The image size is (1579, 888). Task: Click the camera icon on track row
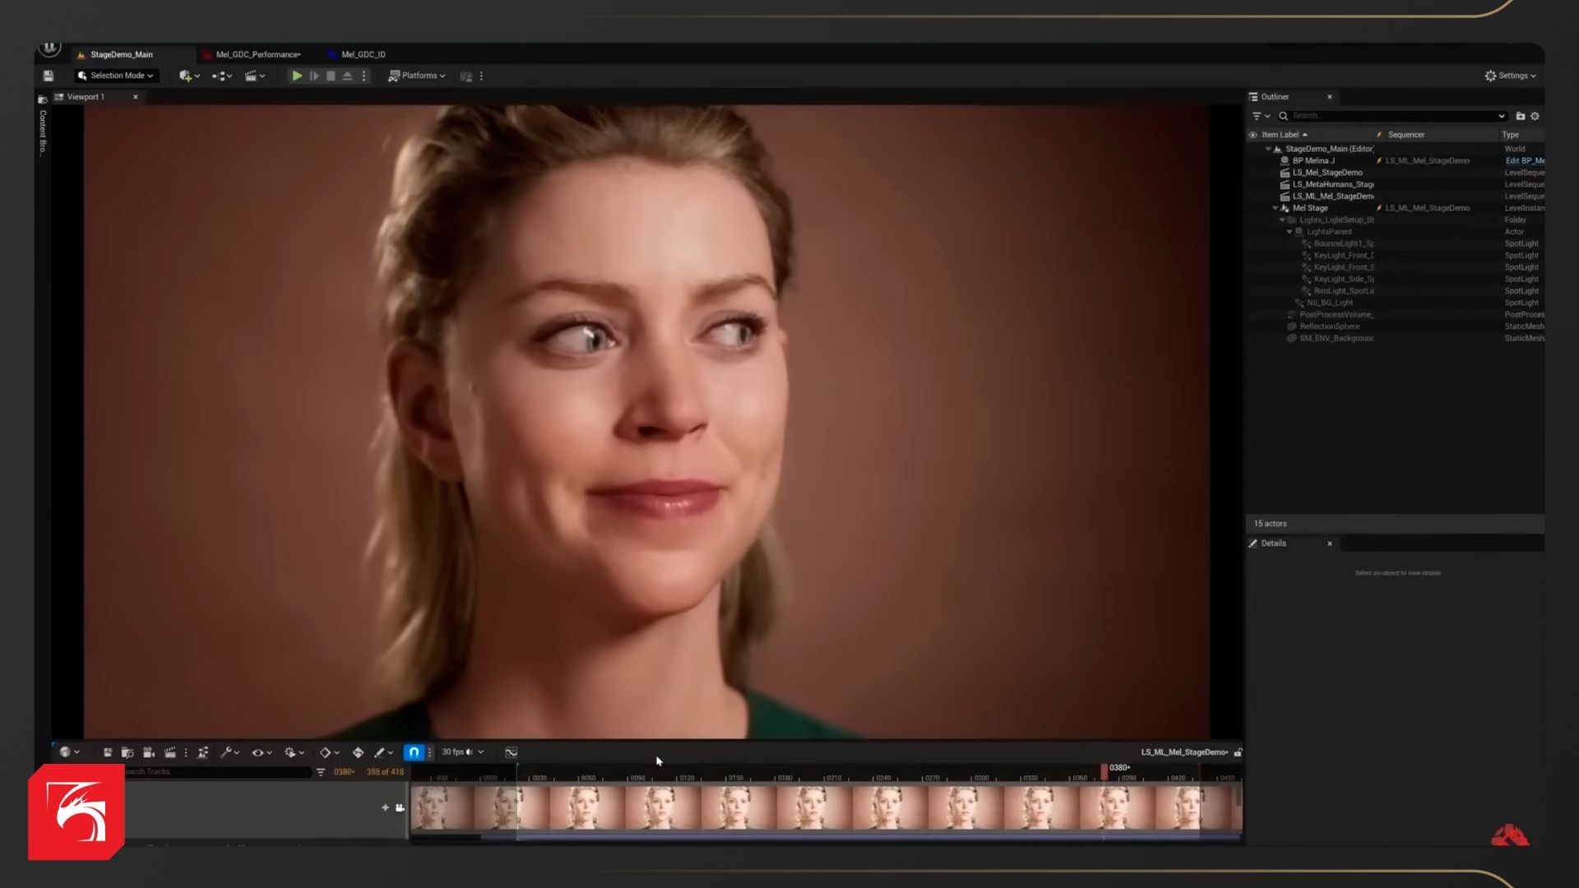(400, 807)
